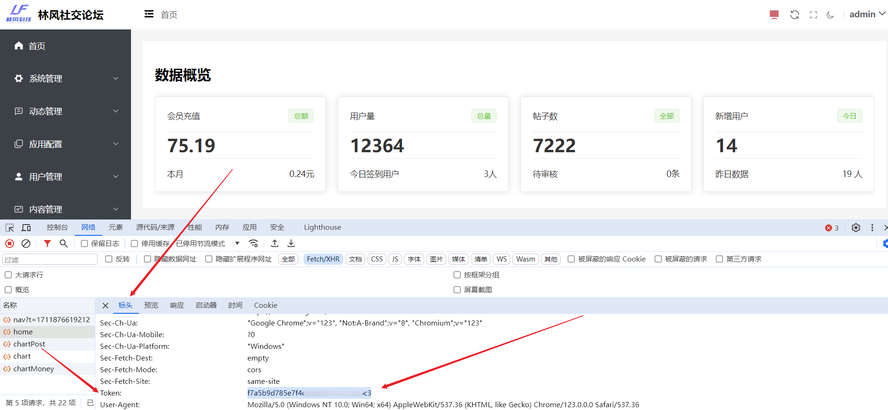The width and height of the screenshot is (888, 410).
Task: Click the red record network log button
Action: [x=9, y=243]
